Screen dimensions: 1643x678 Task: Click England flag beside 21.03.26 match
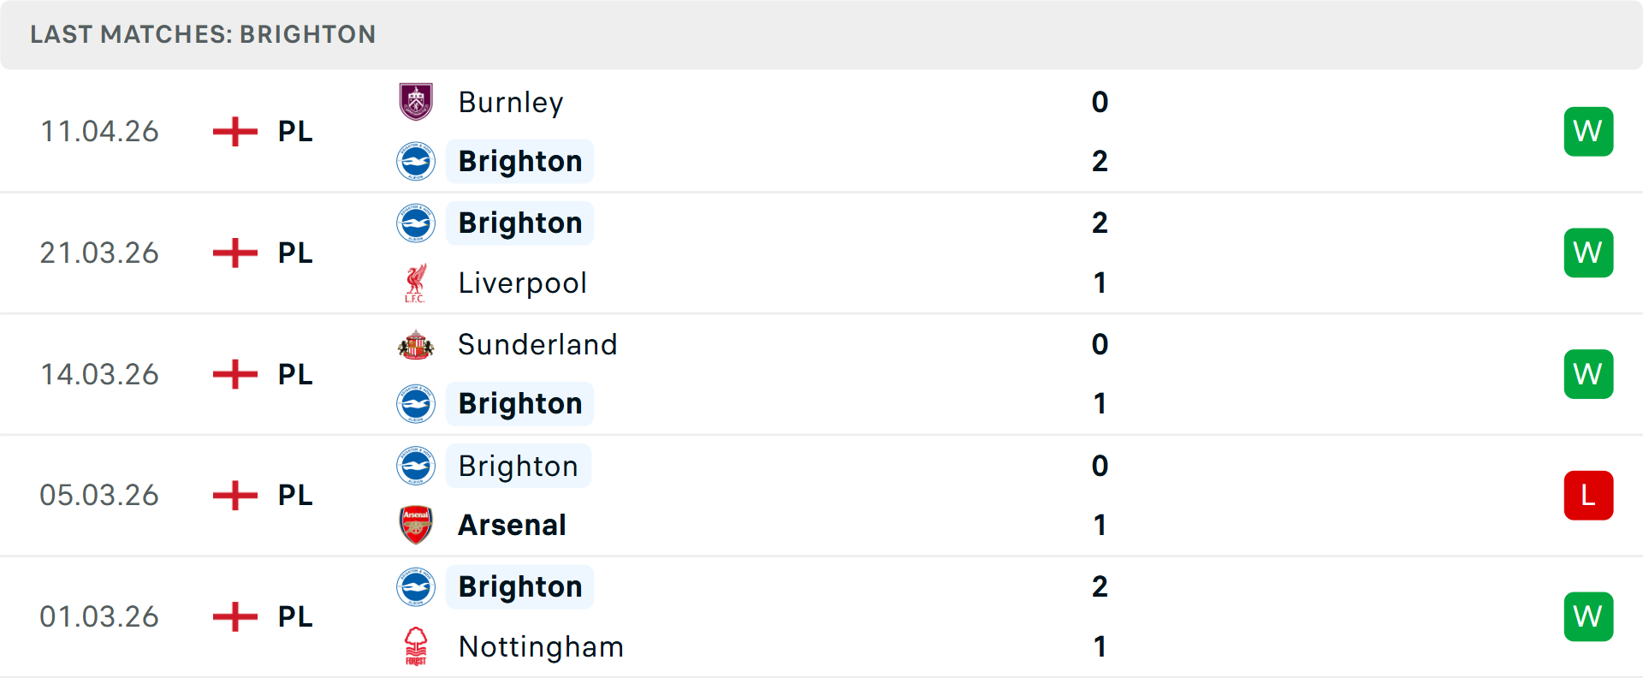pyautogui.click(x=235, y=253)
